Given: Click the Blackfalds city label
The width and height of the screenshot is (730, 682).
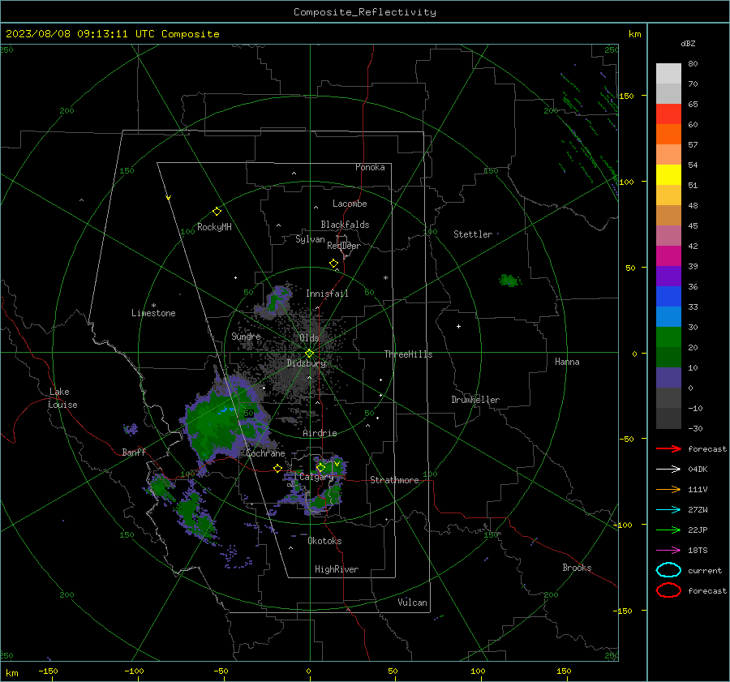Looking at the screenshot, I should 345,225.
